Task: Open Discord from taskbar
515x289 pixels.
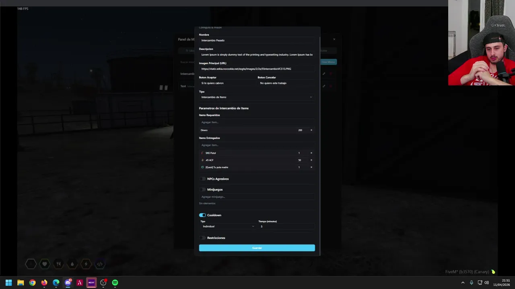Action: click(x=68, y=283)
